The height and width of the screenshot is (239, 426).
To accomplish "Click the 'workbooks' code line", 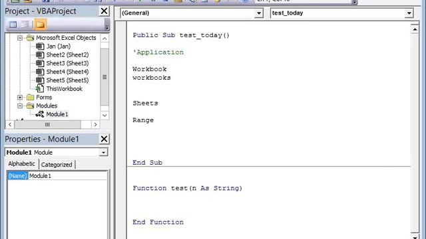I will 152,78.
